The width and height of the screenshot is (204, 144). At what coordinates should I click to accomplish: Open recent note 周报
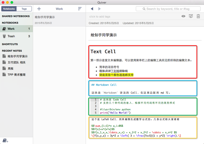[10, 68]
